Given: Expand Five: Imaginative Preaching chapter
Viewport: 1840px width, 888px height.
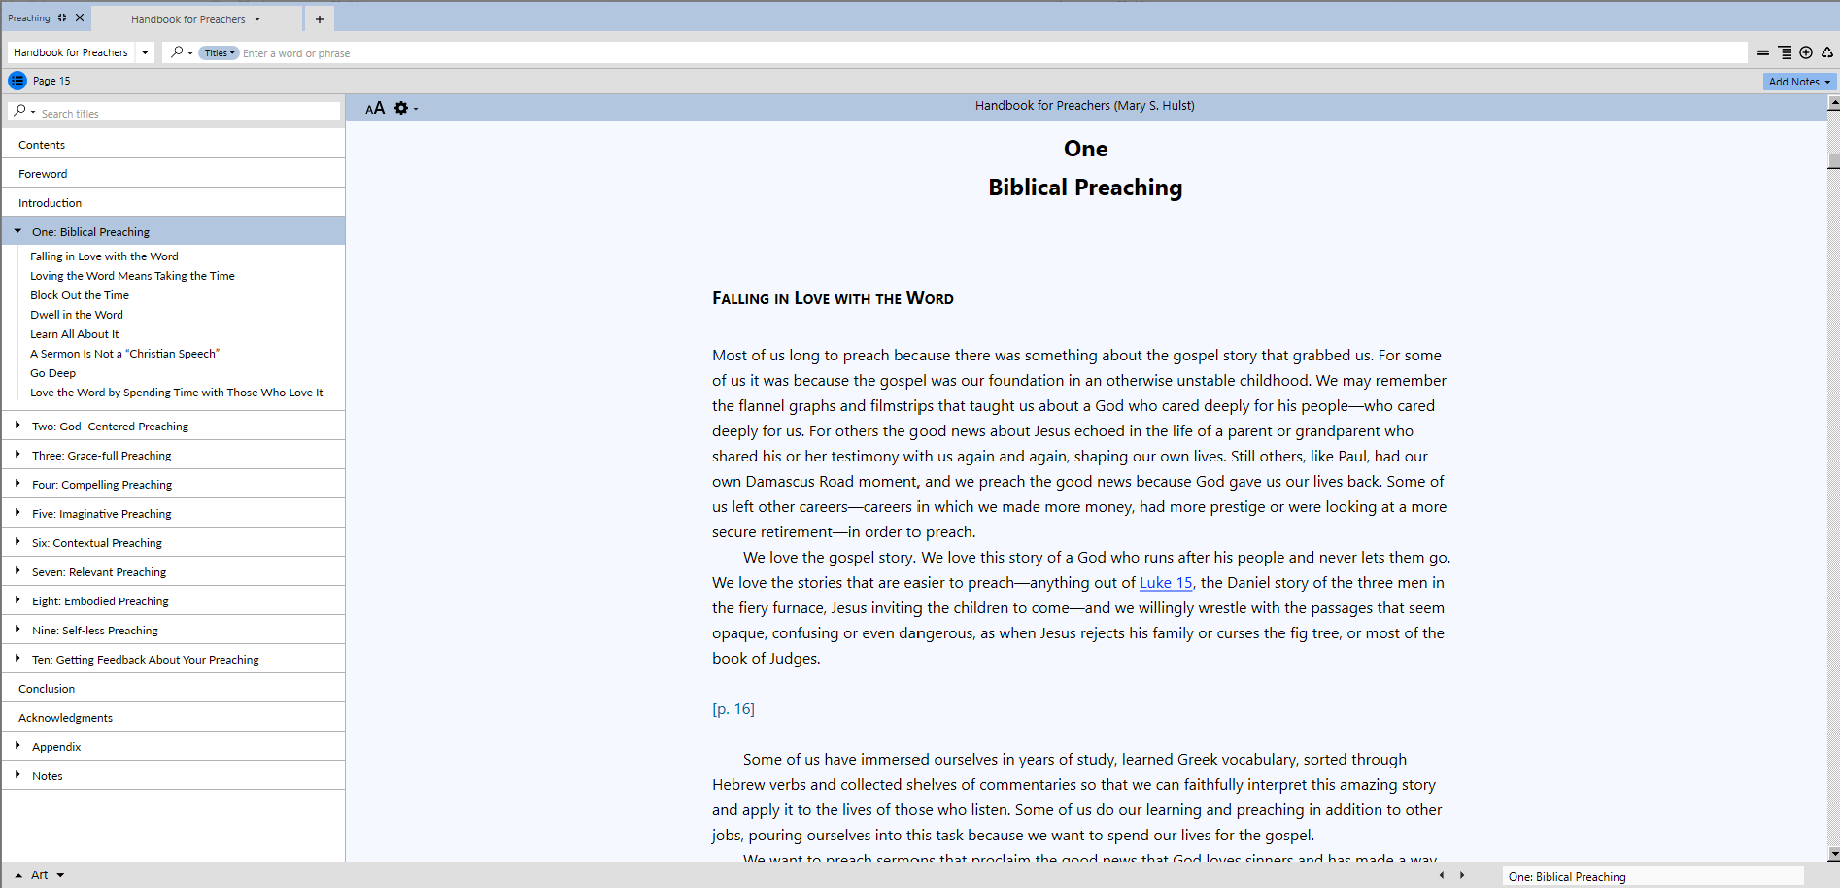Looking at the screenshot, I should click(x=17, y=513).
